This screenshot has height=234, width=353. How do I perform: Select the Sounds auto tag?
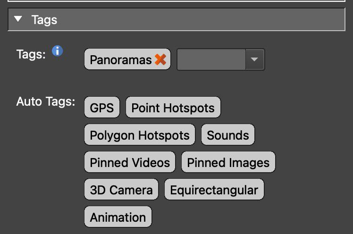[x=228, y=135]
